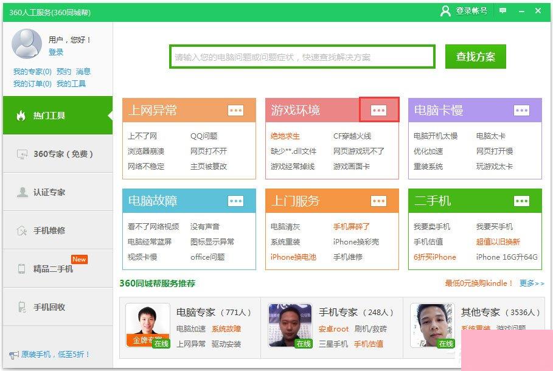Image resolution: width=553 pixels, height=371 pixels.
Task: Select the 主页被篡改 item
Action: coord(209,167)
